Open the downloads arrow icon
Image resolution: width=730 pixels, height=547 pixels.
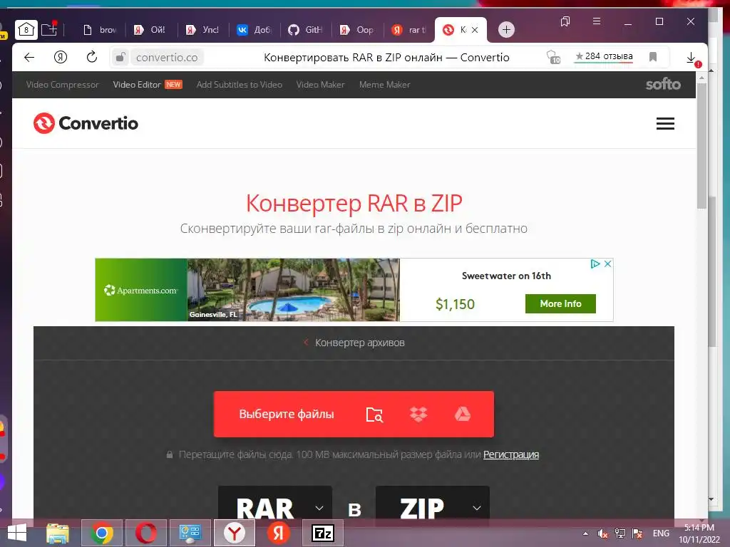pos(692,58)
